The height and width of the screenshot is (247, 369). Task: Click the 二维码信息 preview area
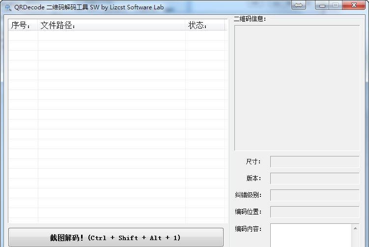(x=297, y=88)
